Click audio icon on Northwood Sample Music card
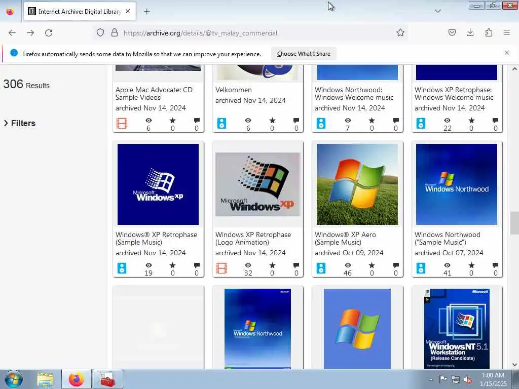Image resolution: width=519 pixels, height=389 pixels. (421, 268)
